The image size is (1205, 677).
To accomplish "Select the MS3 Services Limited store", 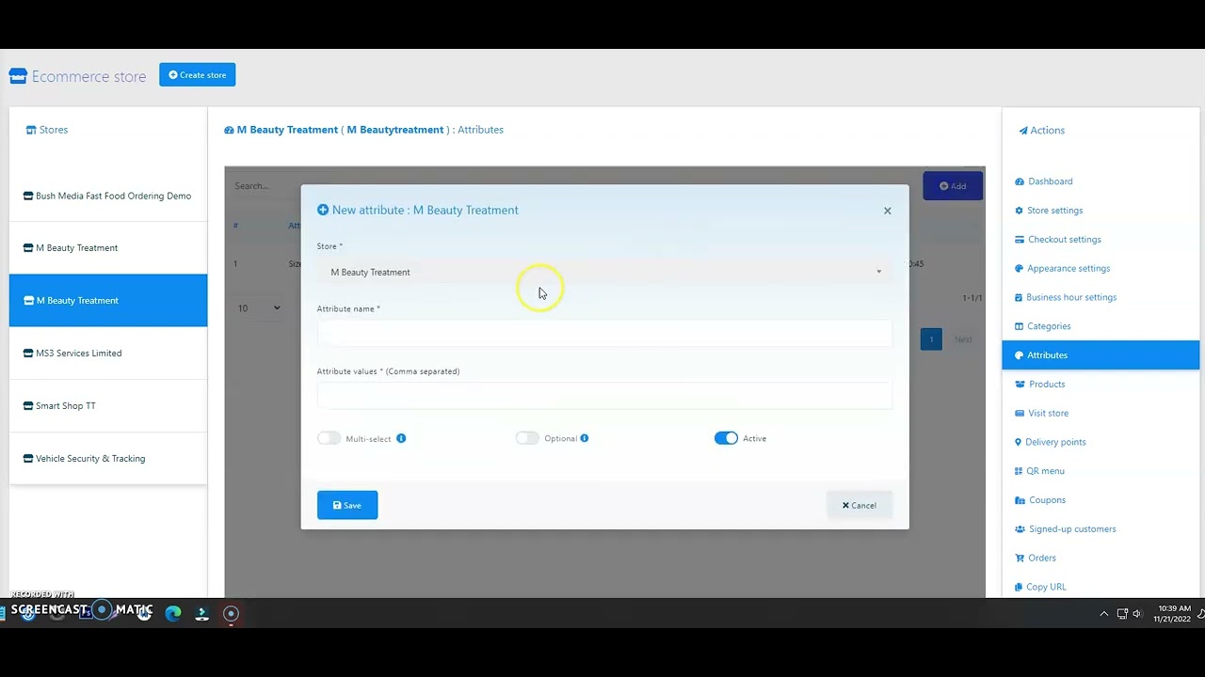I will coord(108,354).
